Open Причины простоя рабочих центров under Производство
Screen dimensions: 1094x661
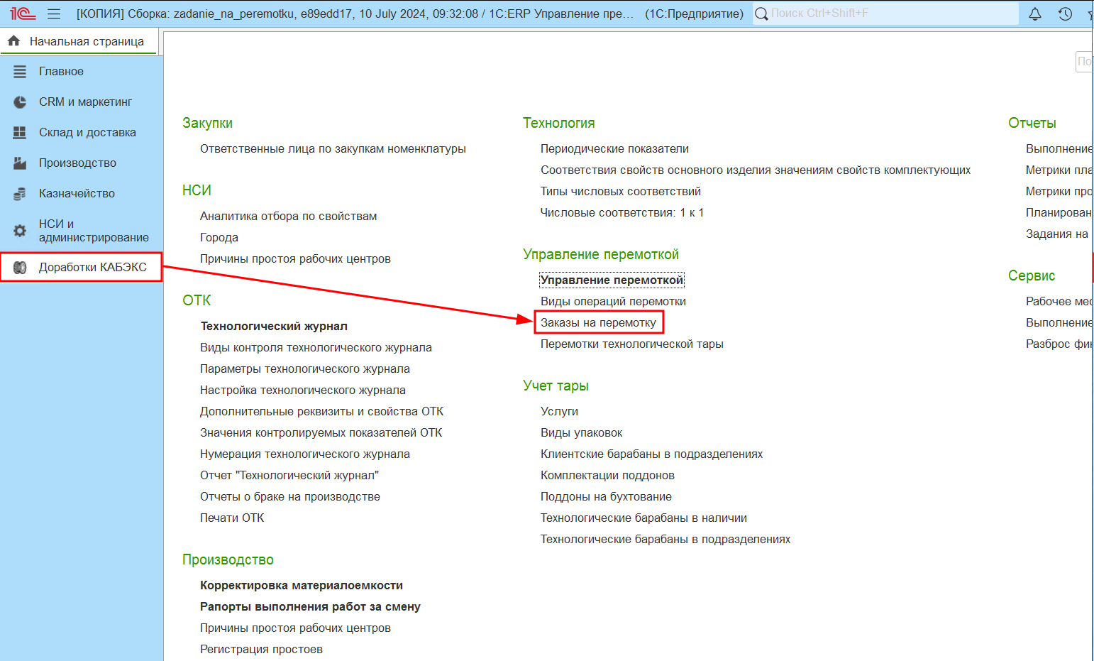295,628
